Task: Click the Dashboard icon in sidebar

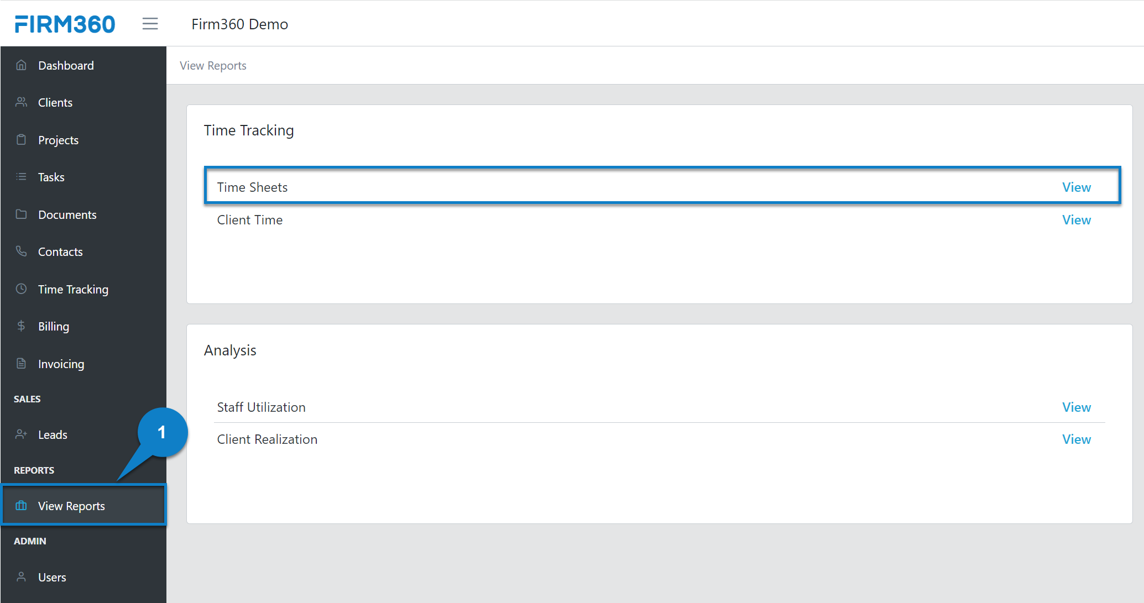Action: (x=20, y=66)
